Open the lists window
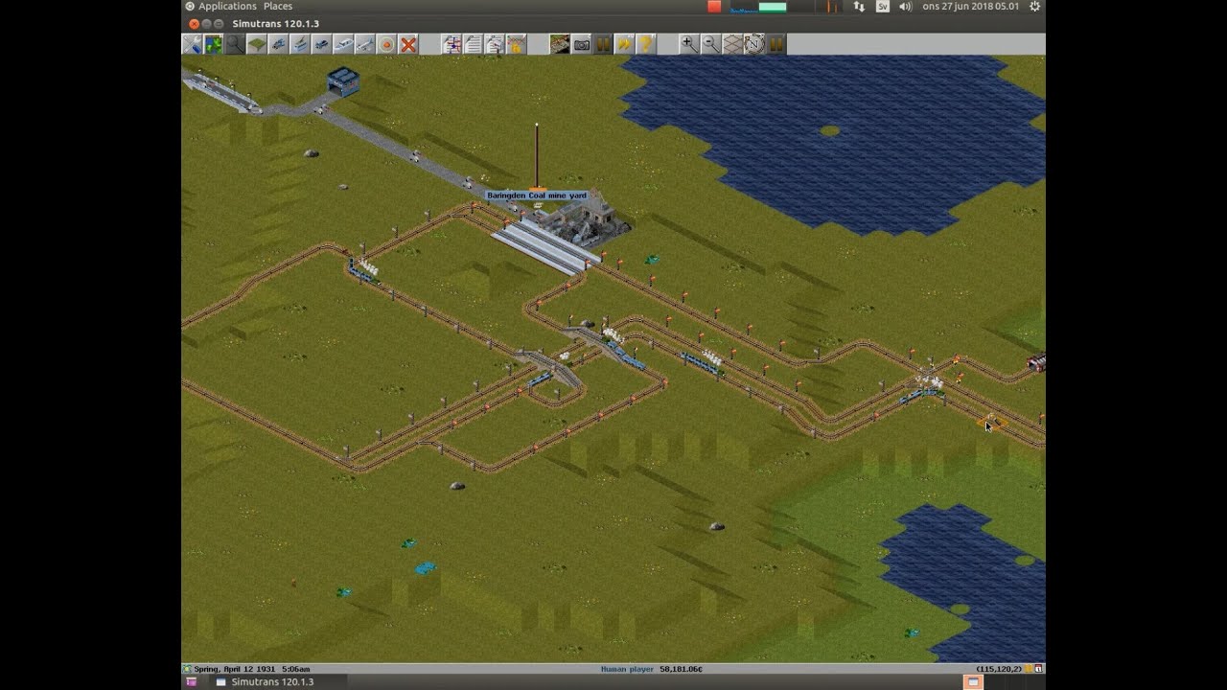This screenshot has width=1227, height=690. click(474, 44)
